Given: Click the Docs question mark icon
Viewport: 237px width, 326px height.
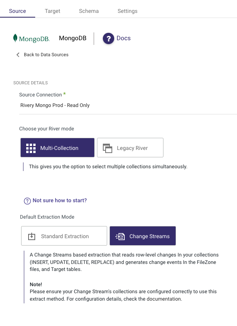Looking at the screenshot, I should tap(108, 38).
